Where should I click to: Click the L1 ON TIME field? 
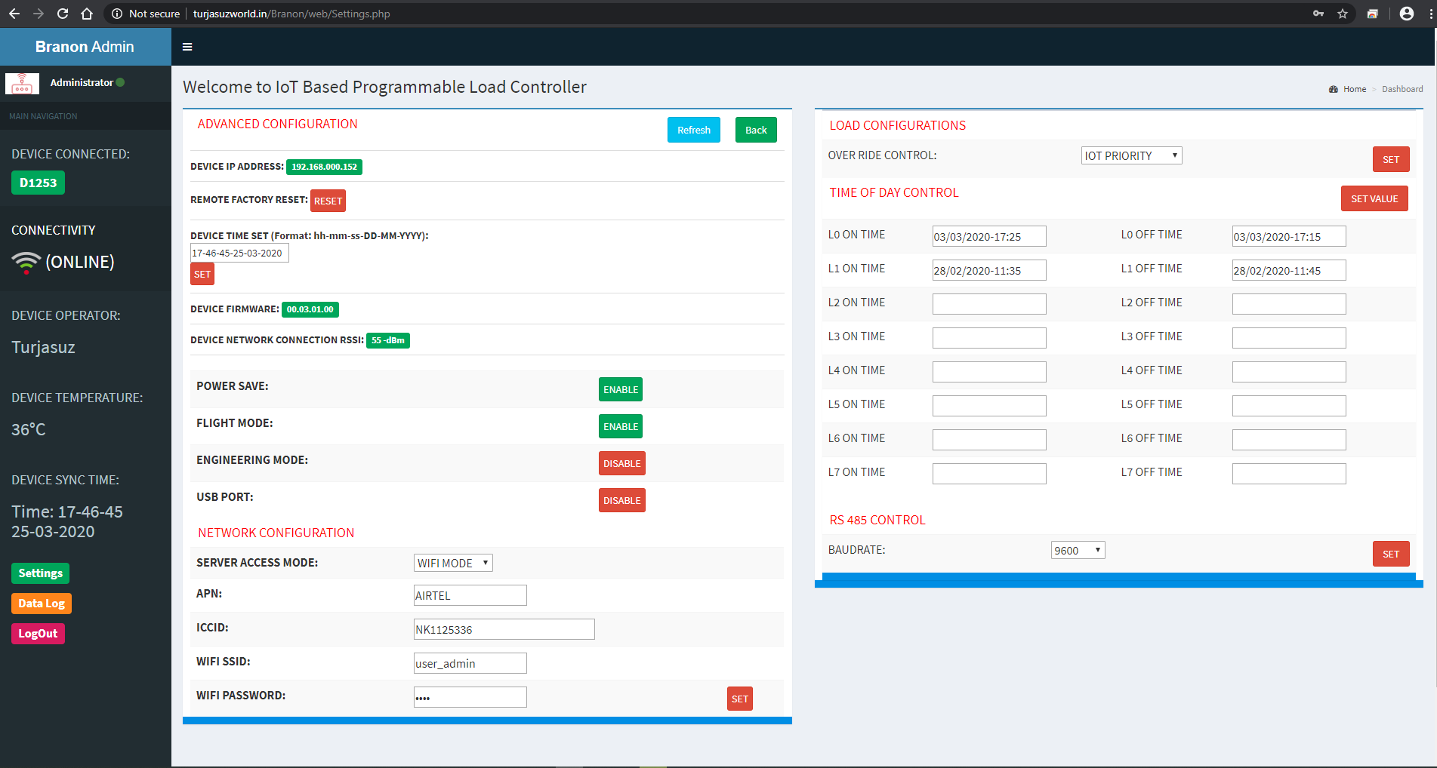989,270
